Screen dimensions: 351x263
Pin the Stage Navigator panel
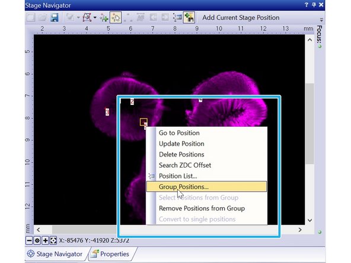pyautogui.click(x=314, y=5)
